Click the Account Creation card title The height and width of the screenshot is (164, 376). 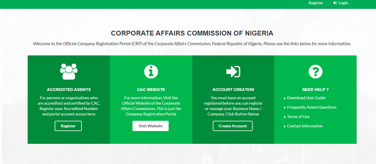pyautogui.click(x=233, y=90)
